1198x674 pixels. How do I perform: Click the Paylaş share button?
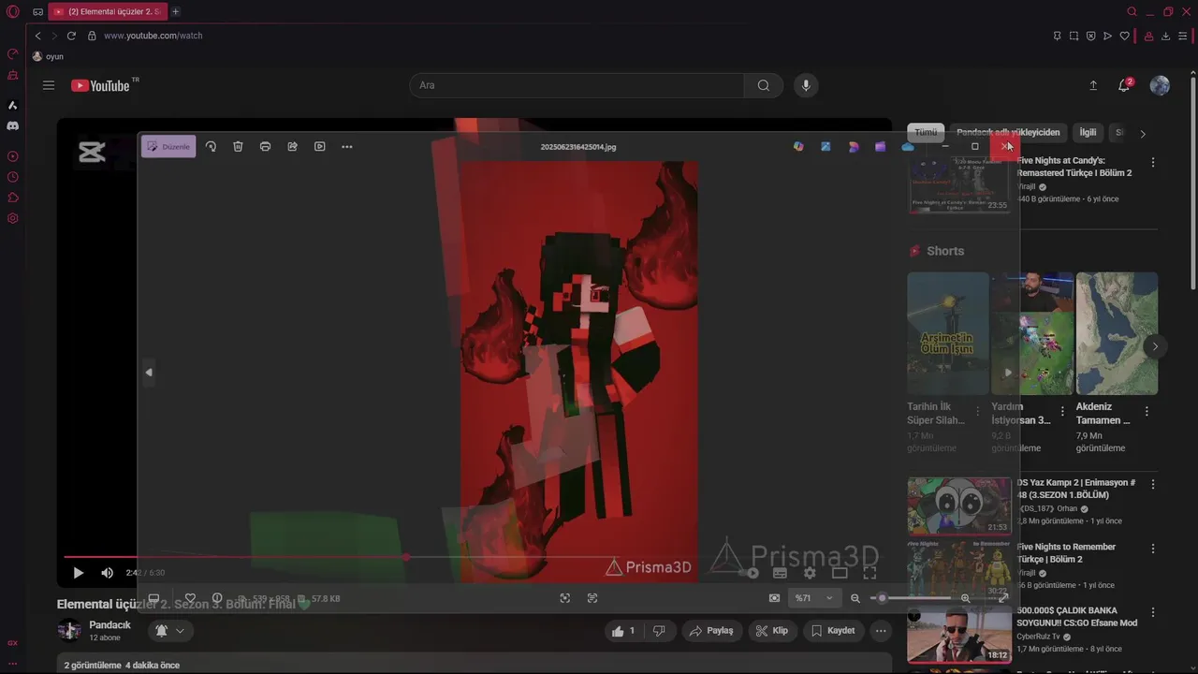(x=712, y=631)
